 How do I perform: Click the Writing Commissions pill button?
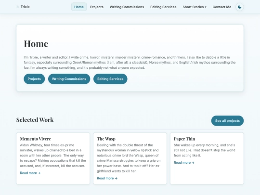[69, 79]
